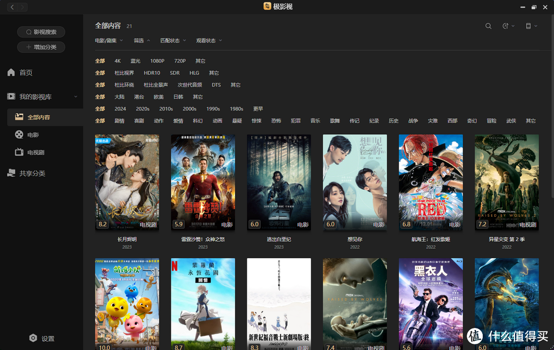Filter by 剧情 genre
The height and width of the screenshot is (350, 554).
point(120,121)
